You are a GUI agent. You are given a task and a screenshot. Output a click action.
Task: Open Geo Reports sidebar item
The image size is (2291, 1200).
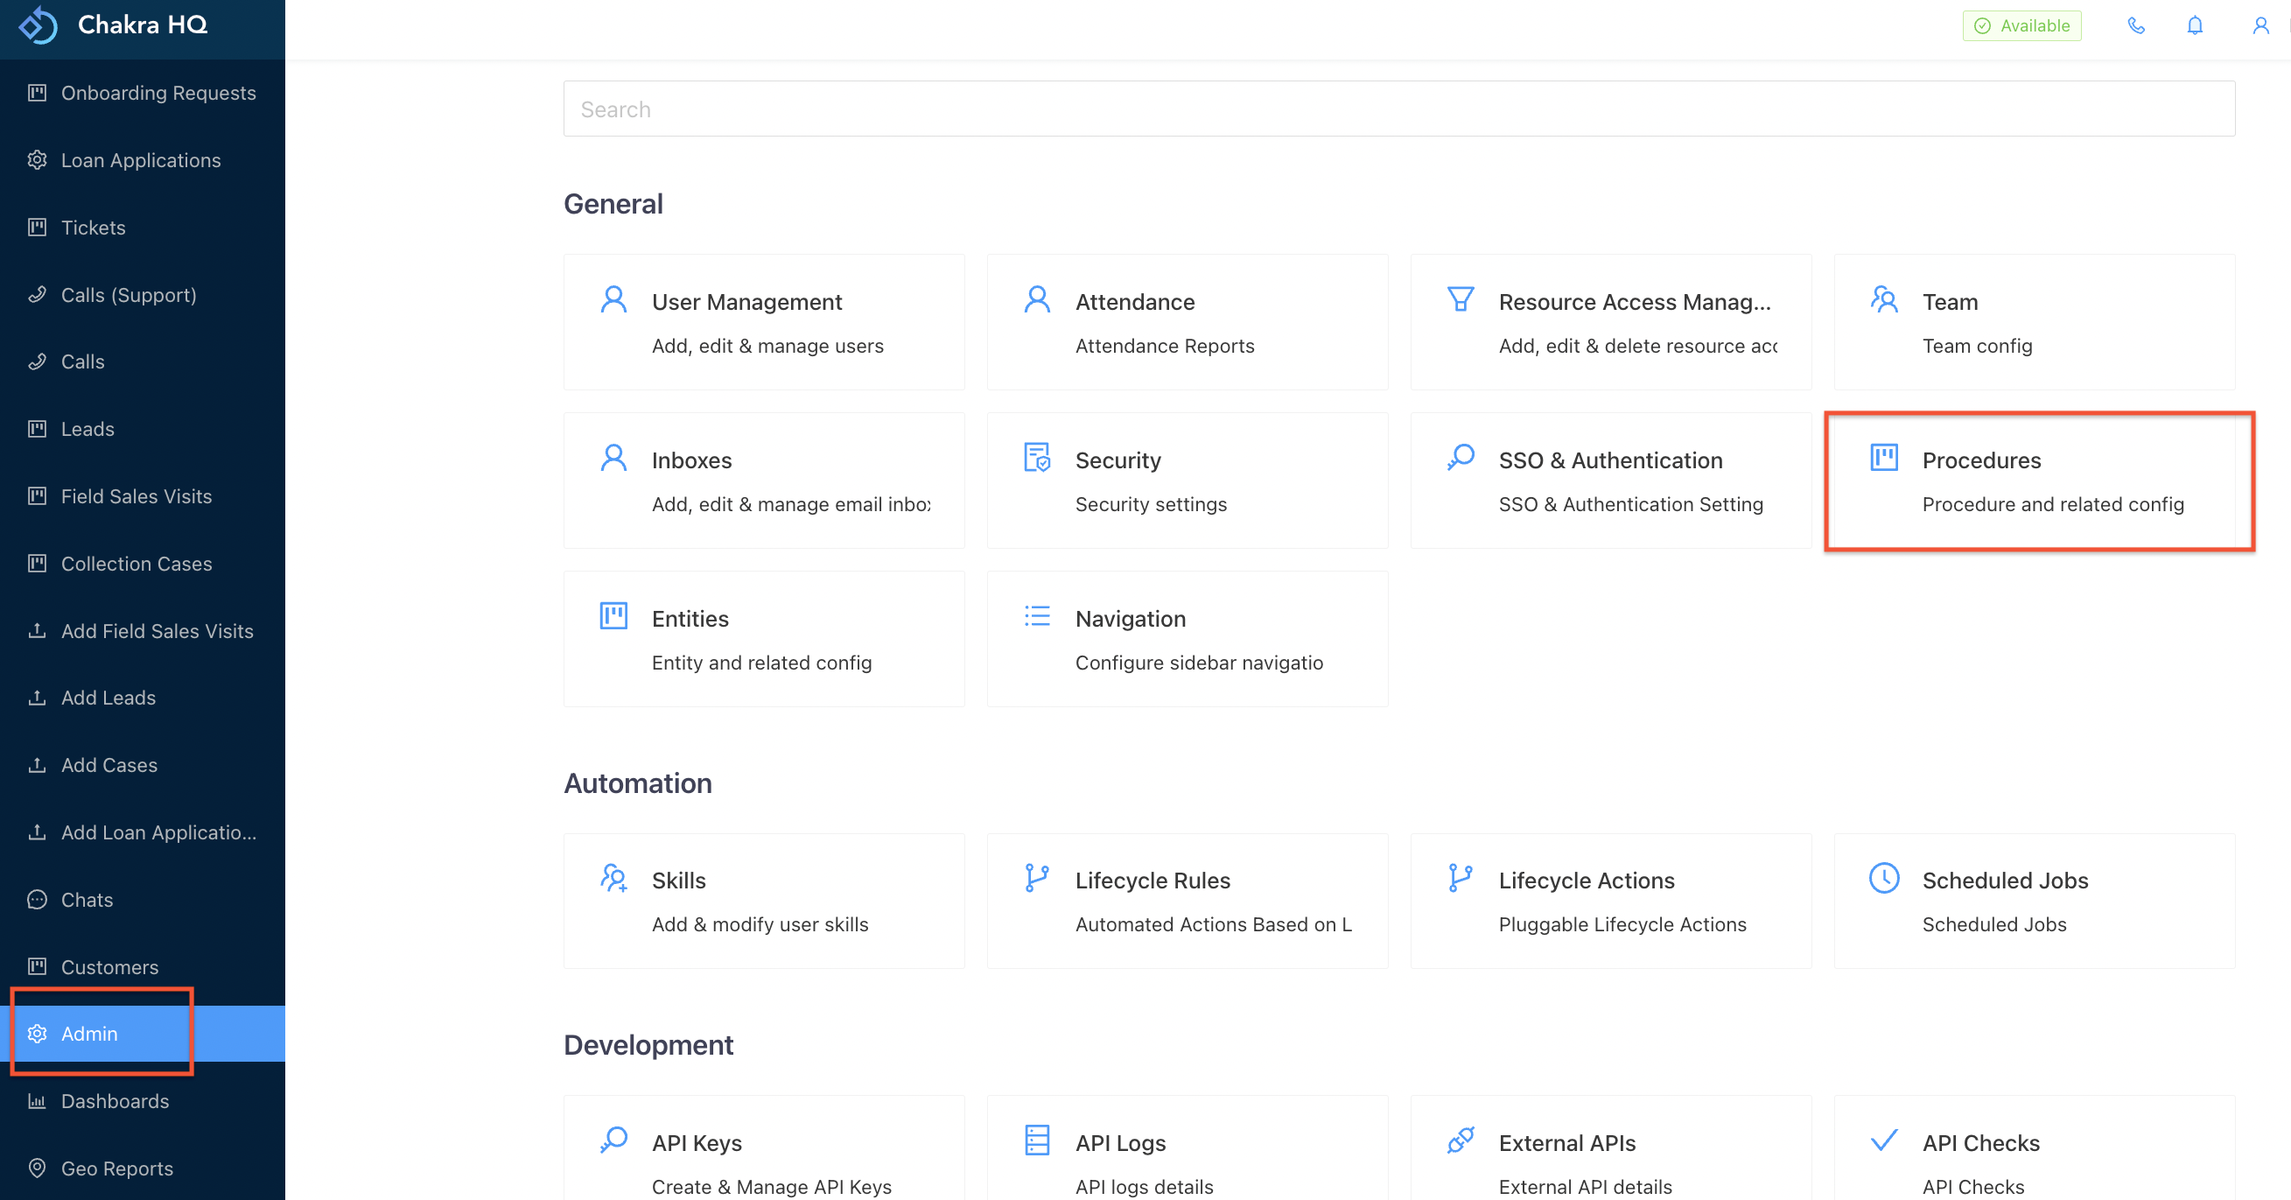point(116,1168)
